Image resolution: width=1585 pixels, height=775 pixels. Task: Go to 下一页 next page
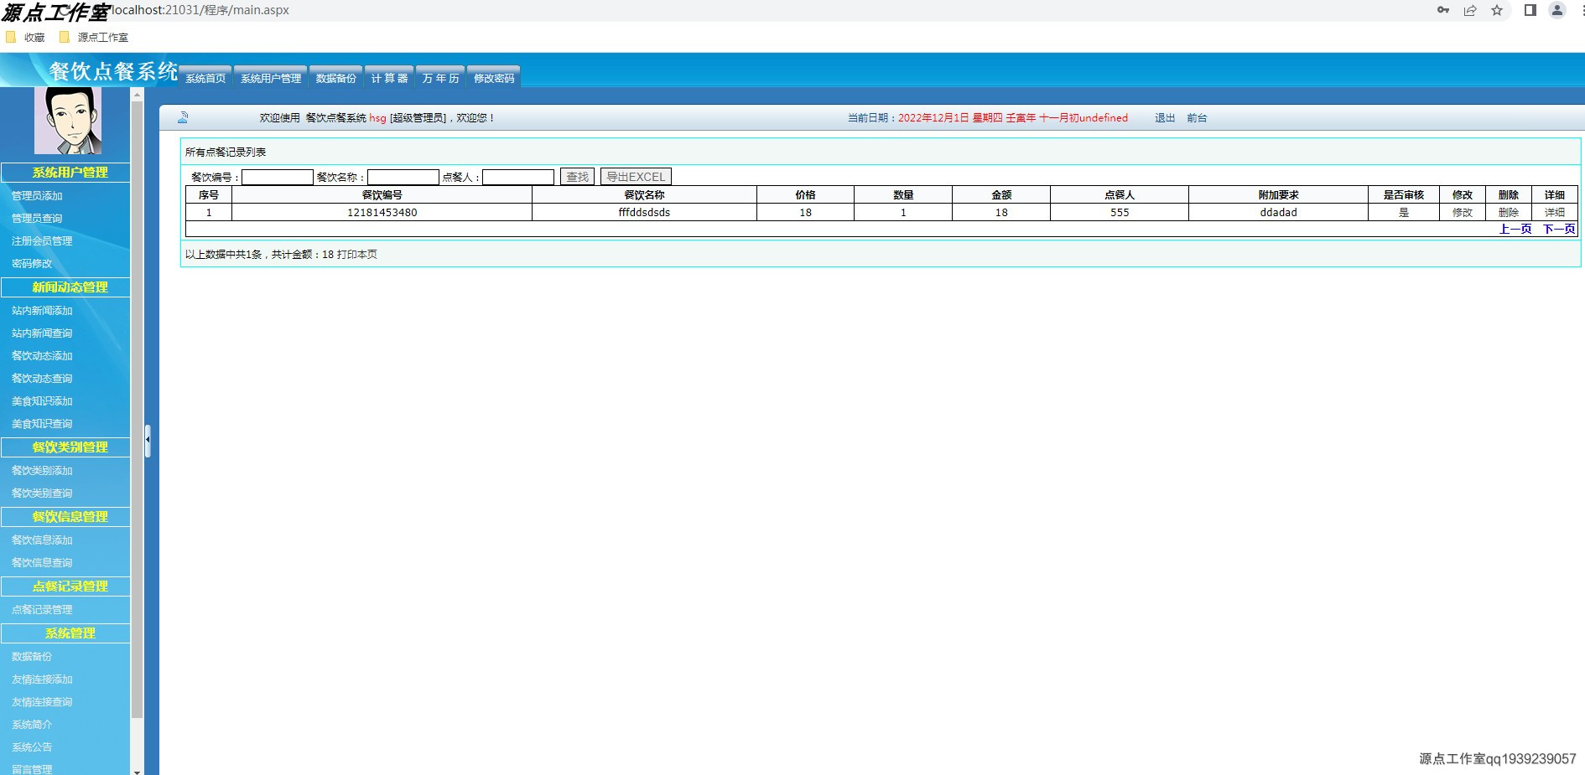coord(1558,229)
